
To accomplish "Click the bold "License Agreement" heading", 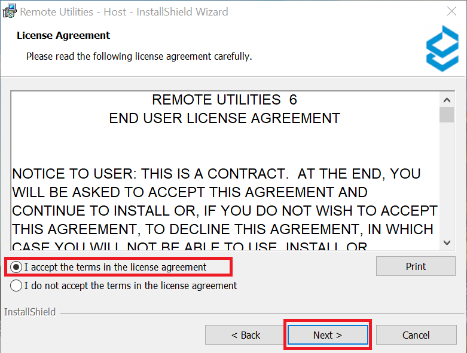I will coord(63,36).
